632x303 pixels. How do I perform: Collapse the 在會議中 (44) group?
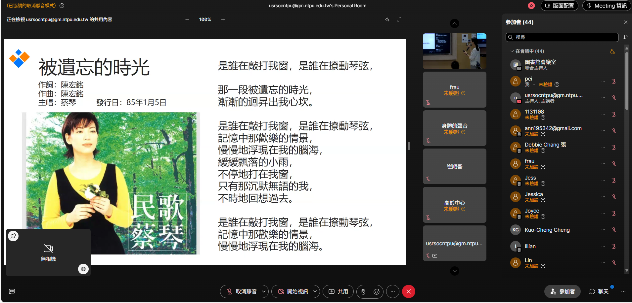pyautogui.click(x=512, y=51)
